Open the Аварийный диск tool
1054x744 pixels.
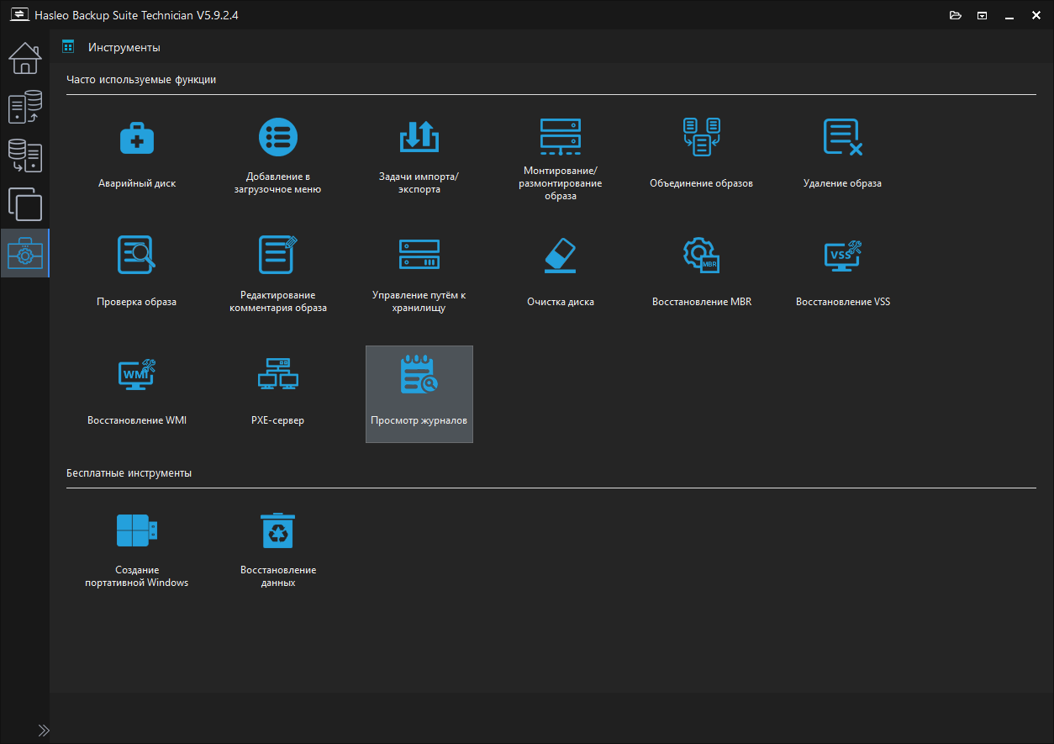tap(137, 154)
